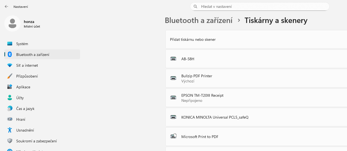Click the Bluetooth a zařízení breadcrumb link
This screenshot has height=151, width=347.
[198, 21]
